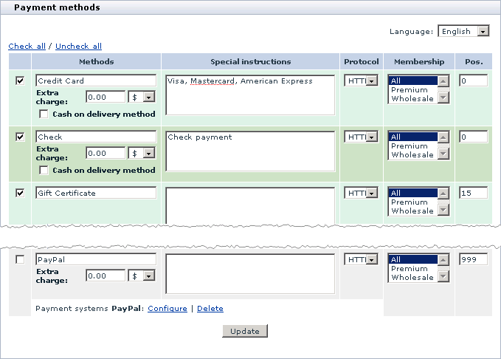501x359 pixels.
Task: Open the Language dropdown
Action: [x=463, y=31]
